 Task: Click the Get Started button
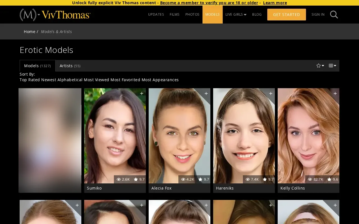click(x=287, y=15)
